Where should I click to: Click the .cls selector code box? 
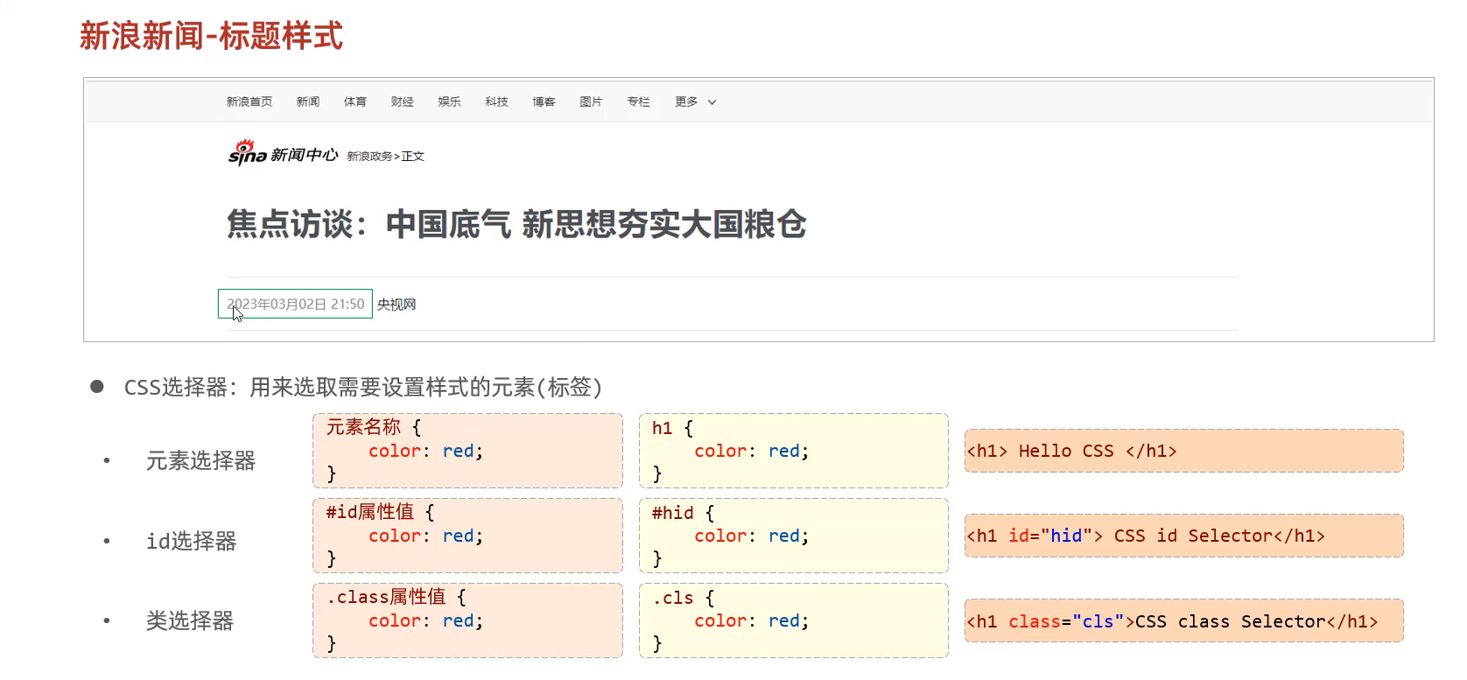click(793, 620)
